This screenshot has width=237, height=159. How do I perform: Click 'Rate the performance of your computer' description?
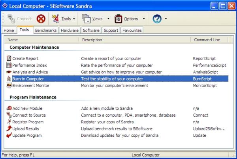pyautogui.click(x=117, y=65)
